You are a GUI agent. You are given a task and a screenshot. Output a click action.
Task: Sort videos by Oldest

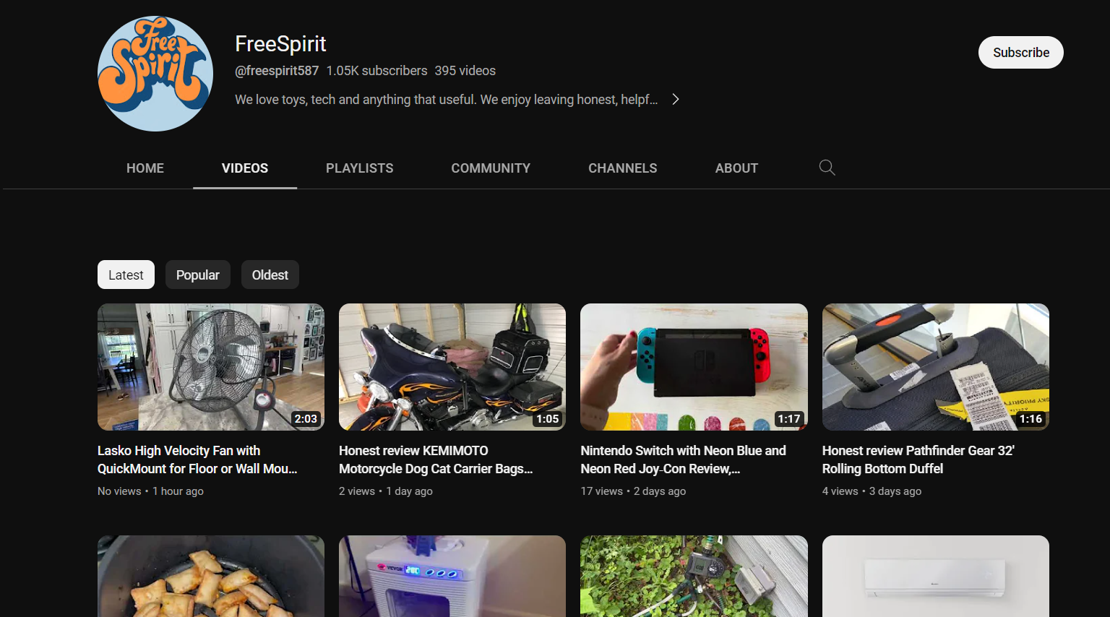270,275
